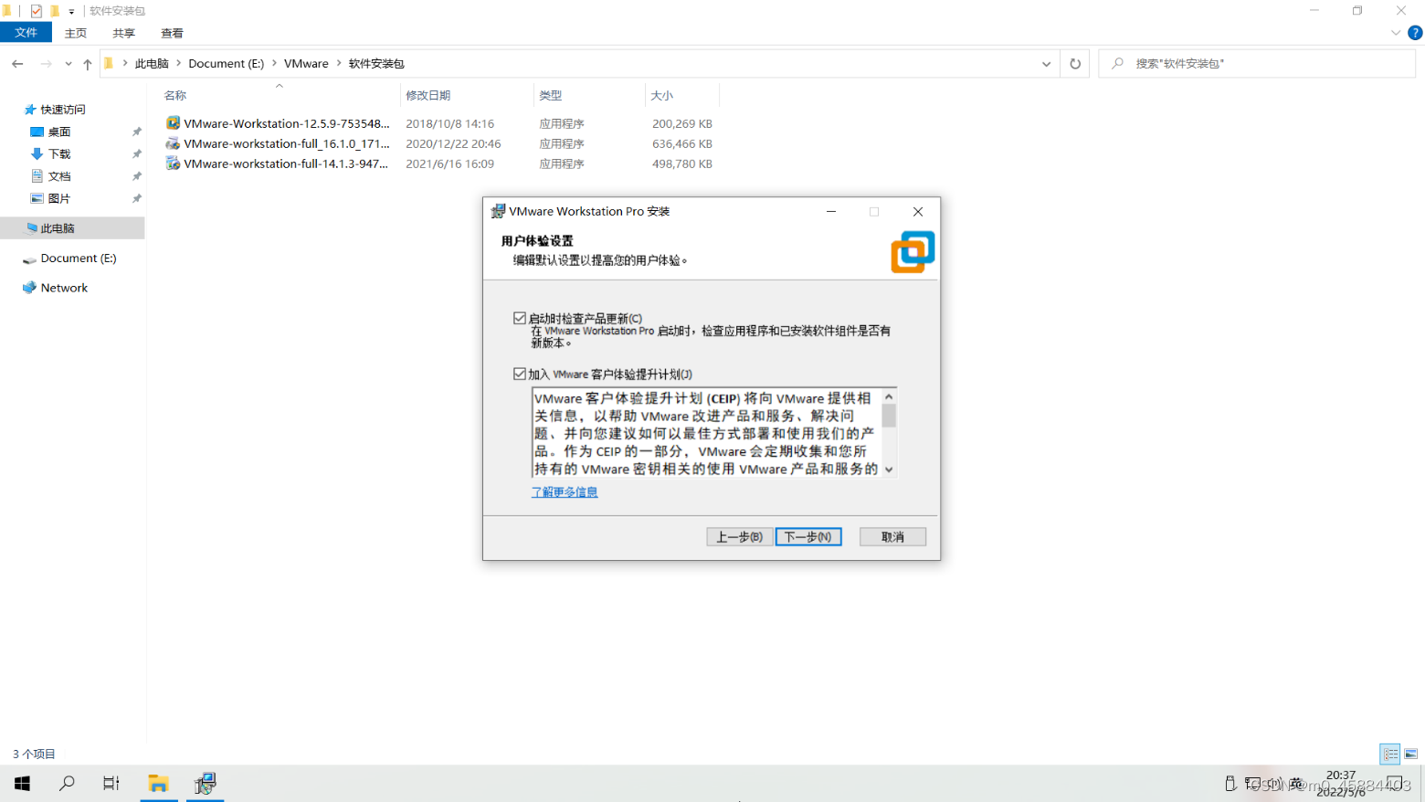
Task: Click the VMware-workstation-full-14.1.3-947 file name
Action: [286, 164]
